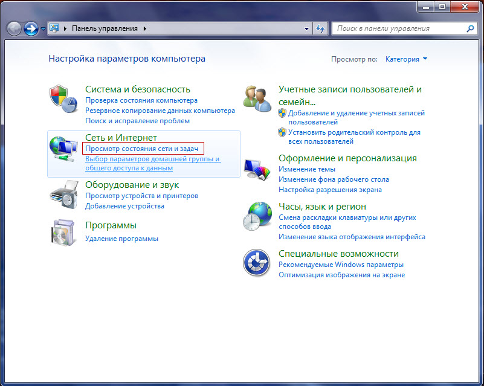Click Панель управления breadcrumb in address bar
Viewport: 484px width, 386px height.
click(x=105, y=28)
